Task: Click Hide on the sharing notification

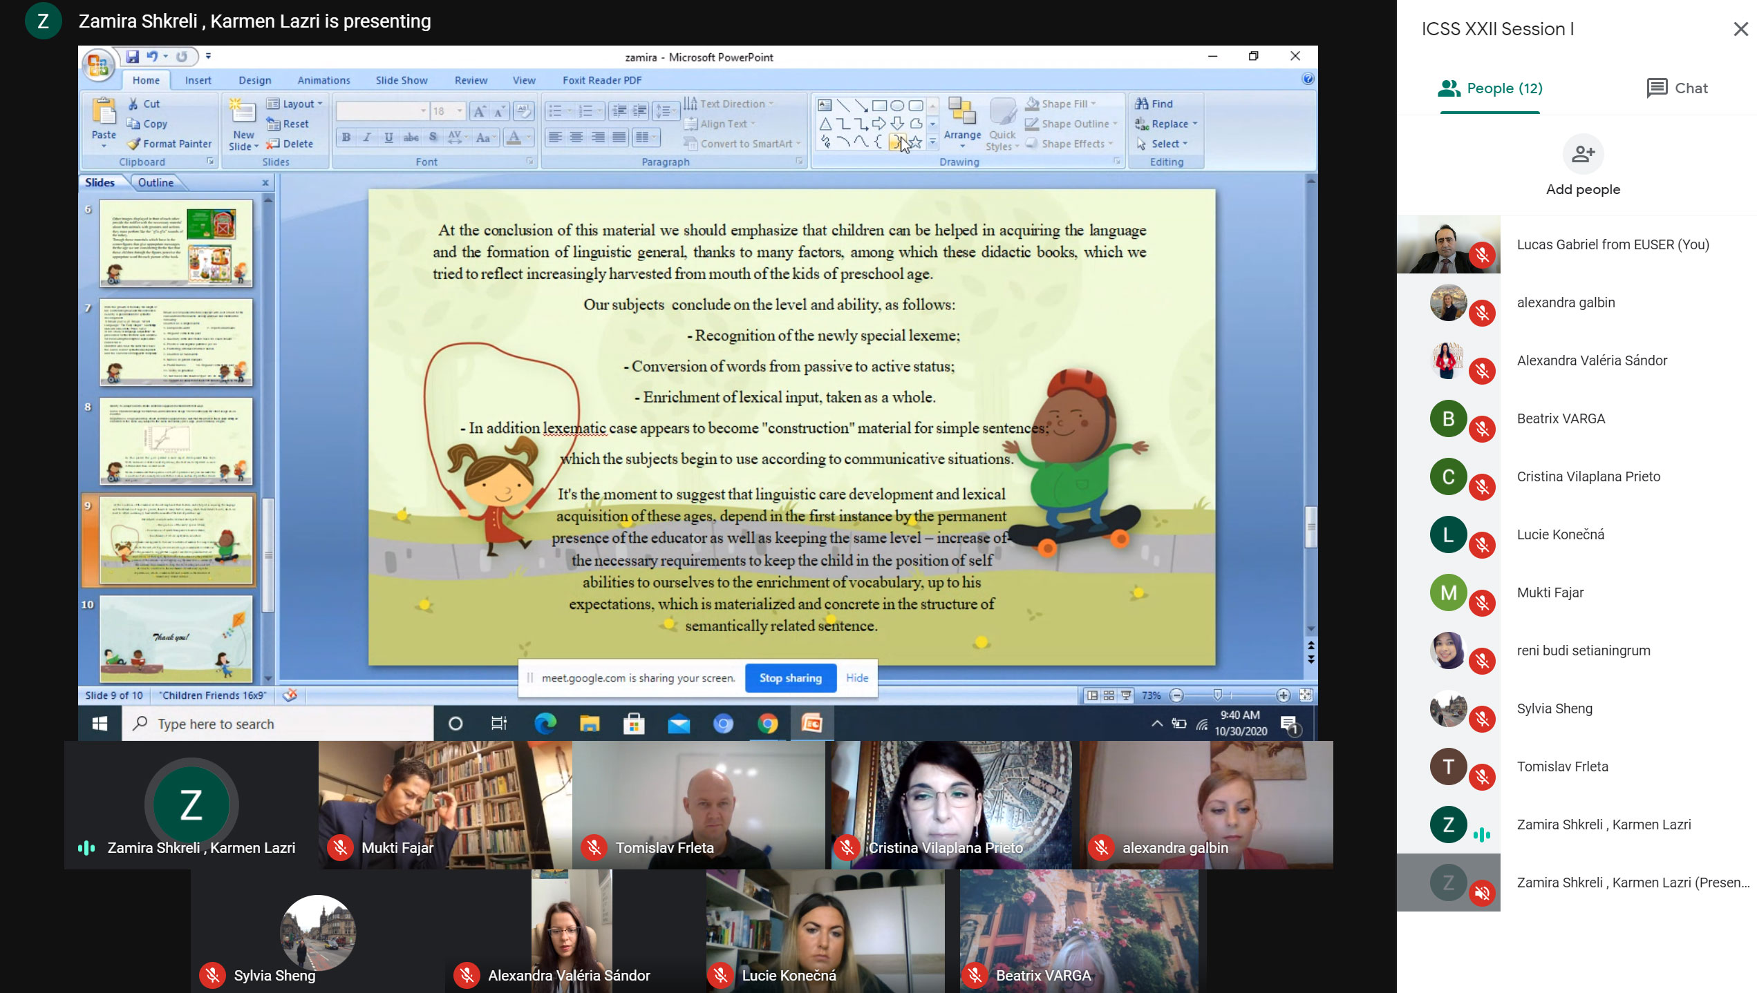Action: coord(857,678)
